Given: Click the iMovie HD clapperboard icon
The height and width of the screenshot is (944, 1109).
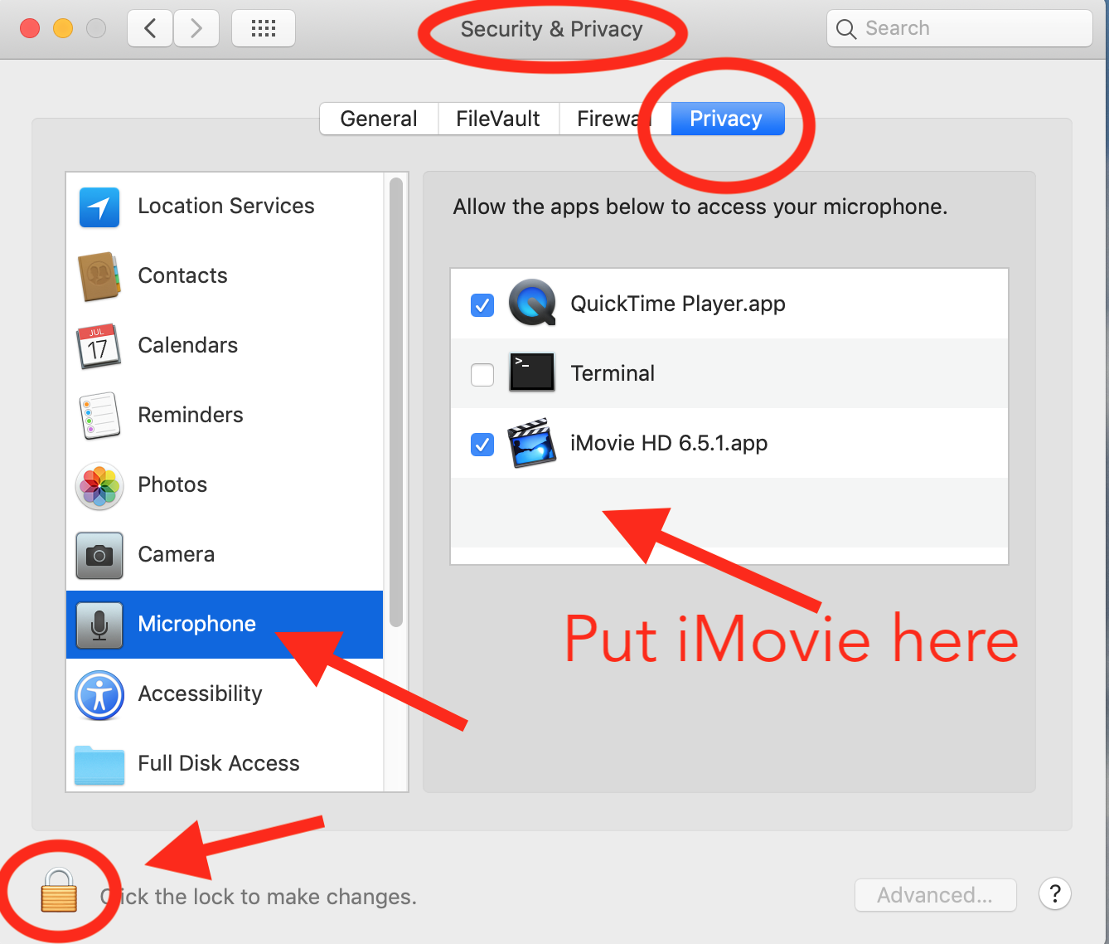Looking at the screenshot, I should [532, 443].
